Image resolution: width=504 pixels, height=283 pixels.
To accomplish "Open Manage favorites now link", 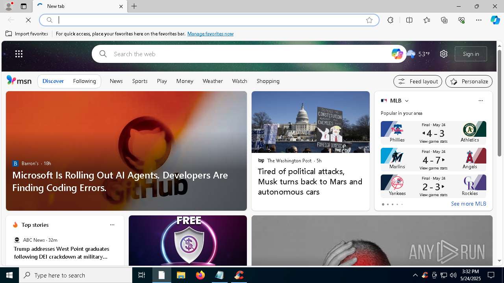I will (x=210, y=34).
